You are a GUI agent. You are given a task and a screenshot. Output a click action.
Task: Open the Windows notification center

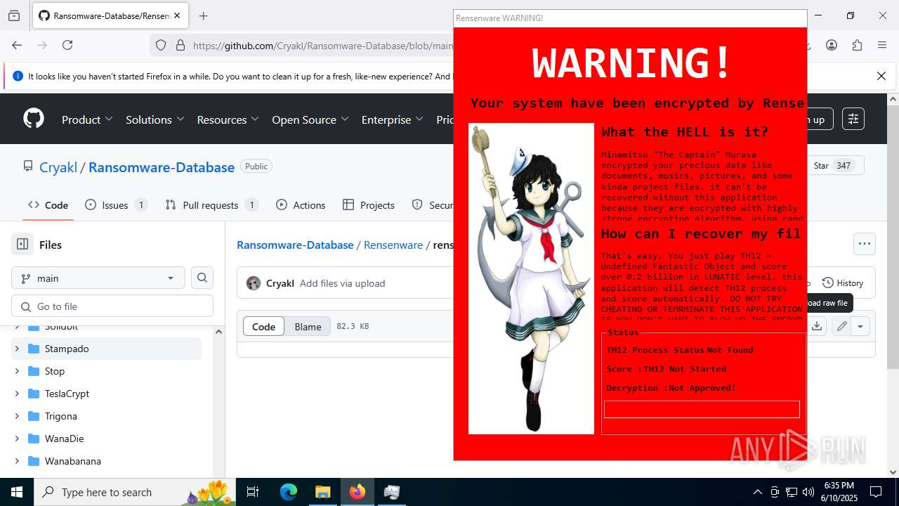(x=876, y=492)
